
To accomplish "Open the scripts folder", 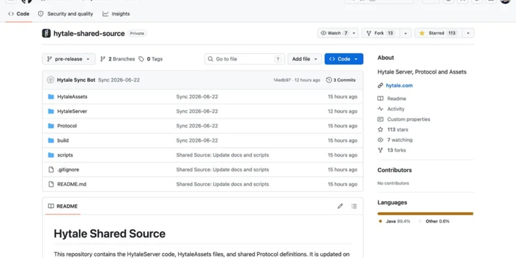I will coord(65,155).
